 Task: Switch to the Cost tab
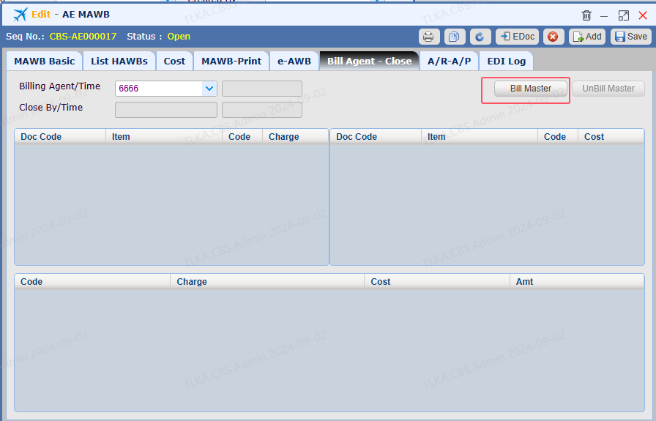[174, 61]
